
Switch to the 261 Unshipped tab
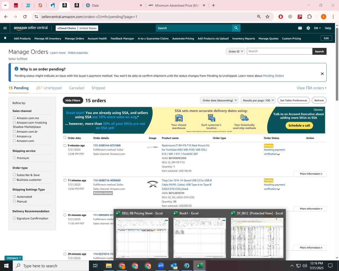pos(49,88)
